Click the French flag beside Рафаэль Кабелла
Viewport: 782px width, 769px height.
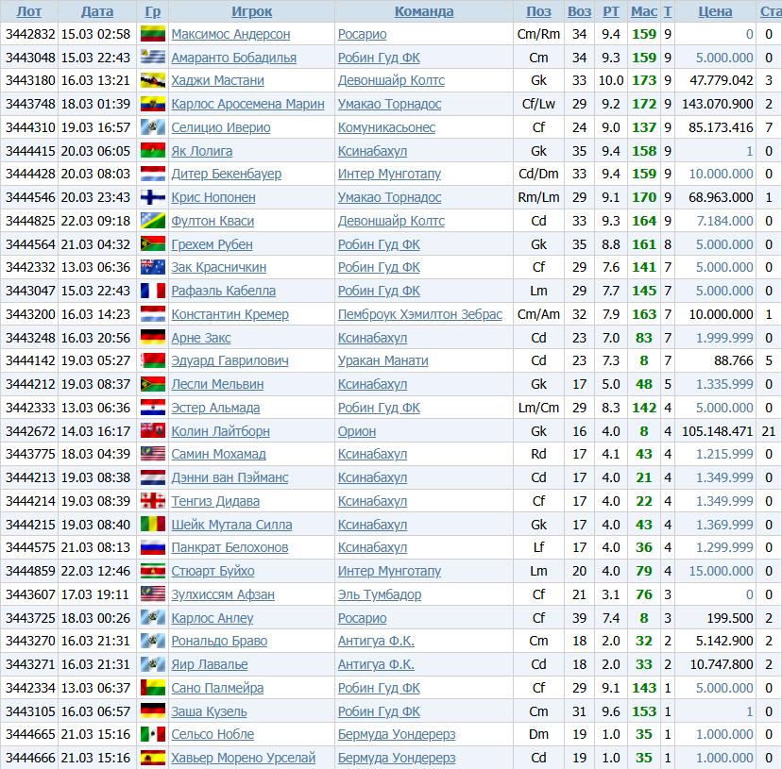coord(153,292)
